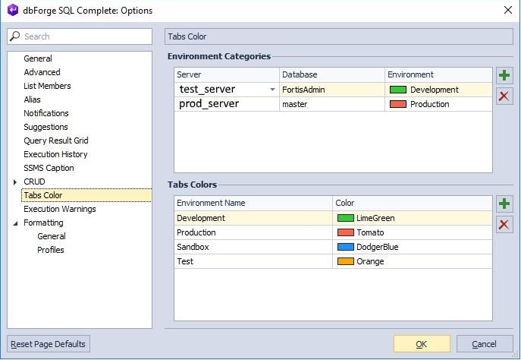Click the Orange color swatch for Test
Viewport: 521px width, 360px height.
click(x=345, y=261)
